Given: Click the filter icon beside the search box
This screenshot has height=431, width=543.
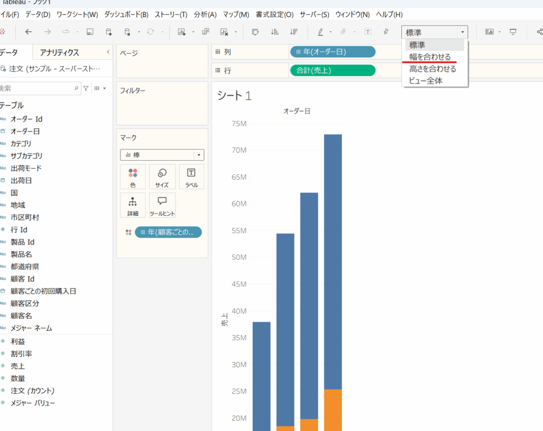Looking at the screenshot, I should pyautogui.click(x=86, y=88).
